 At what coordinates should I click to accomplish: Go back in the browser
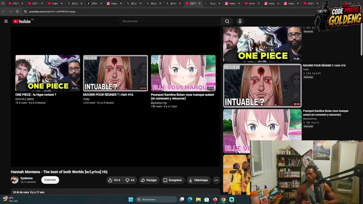tap(3, 12)
